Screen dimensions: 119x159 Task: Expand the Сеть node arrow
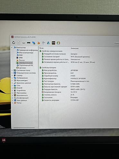[x=12, y=86]
